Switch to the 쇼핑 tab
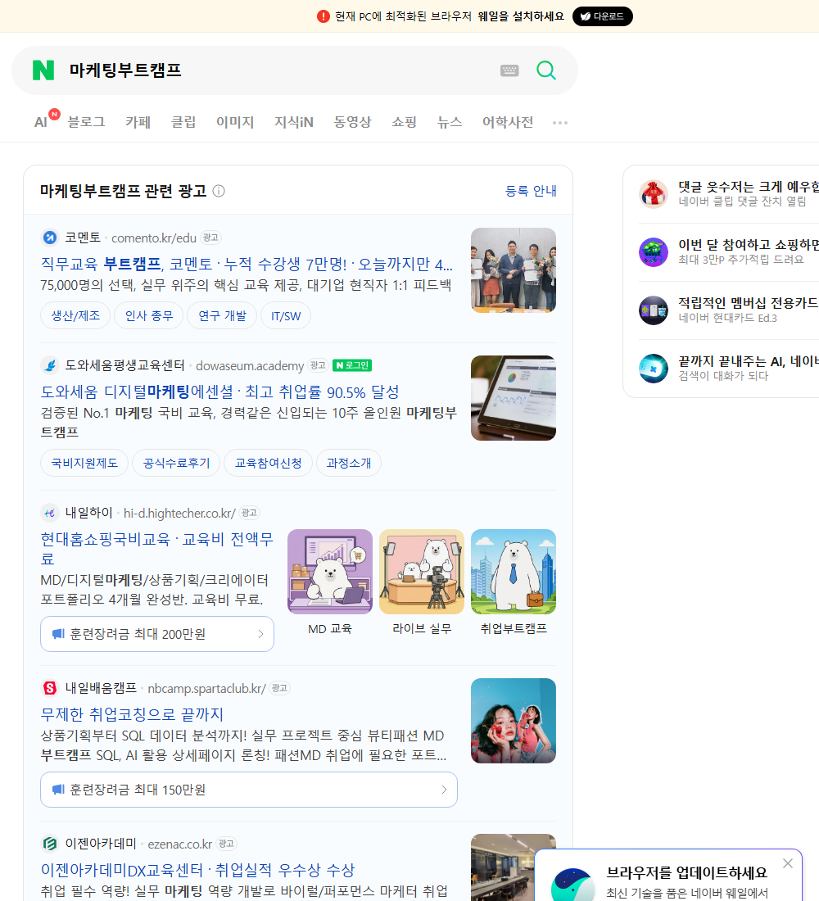The height and width of the screenshot is (901, 819). pos(404,122)
